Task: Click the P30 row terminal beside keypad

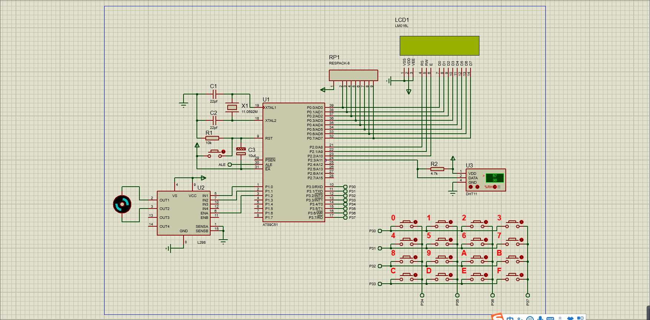Action: pyautogui.click(x=380, y=231)
